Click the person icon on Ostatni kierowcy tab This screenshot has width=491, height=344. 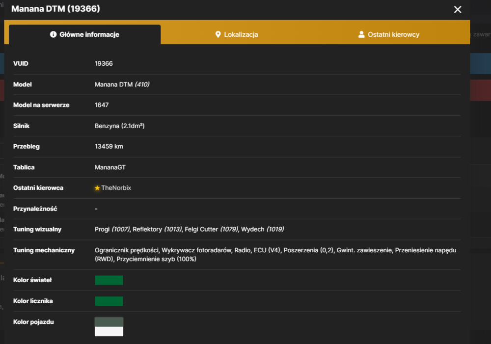(361, 34)
